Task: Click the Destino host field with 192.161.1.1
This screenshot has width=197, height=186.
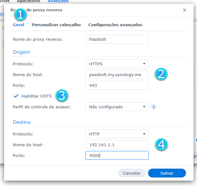Action: [x=117, y=145]
